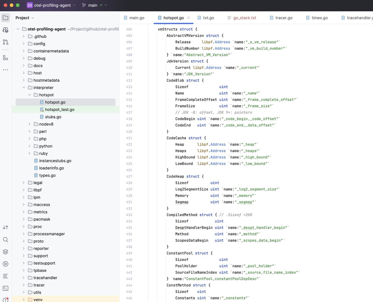Expand the libpf folder
This screenshot has height=302, width=373.
click(24, 190)
